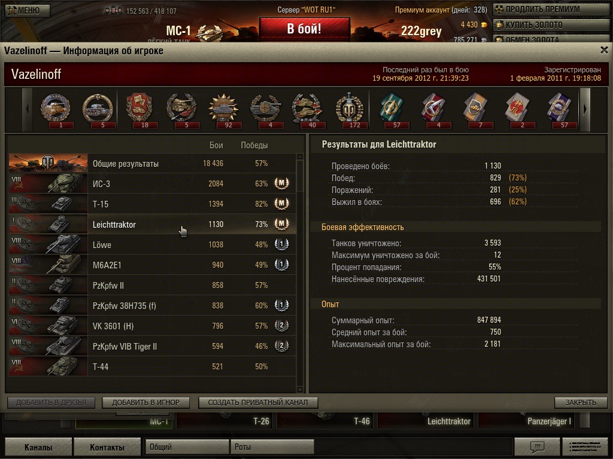
Task: Click the class 2 badge for VK 3601 (H)
Action: (281, 325)
